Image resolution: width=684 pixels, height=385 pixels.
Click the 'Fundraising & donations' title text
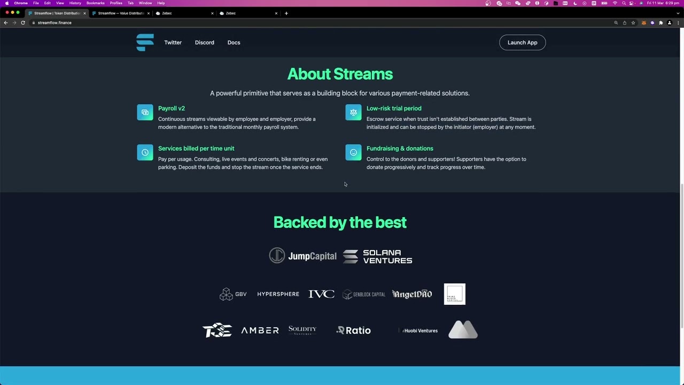(x=400, y=148)
